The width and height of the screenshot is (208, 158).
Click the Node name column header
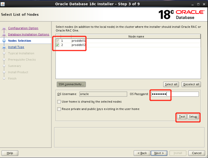click(x=136, y=36)
